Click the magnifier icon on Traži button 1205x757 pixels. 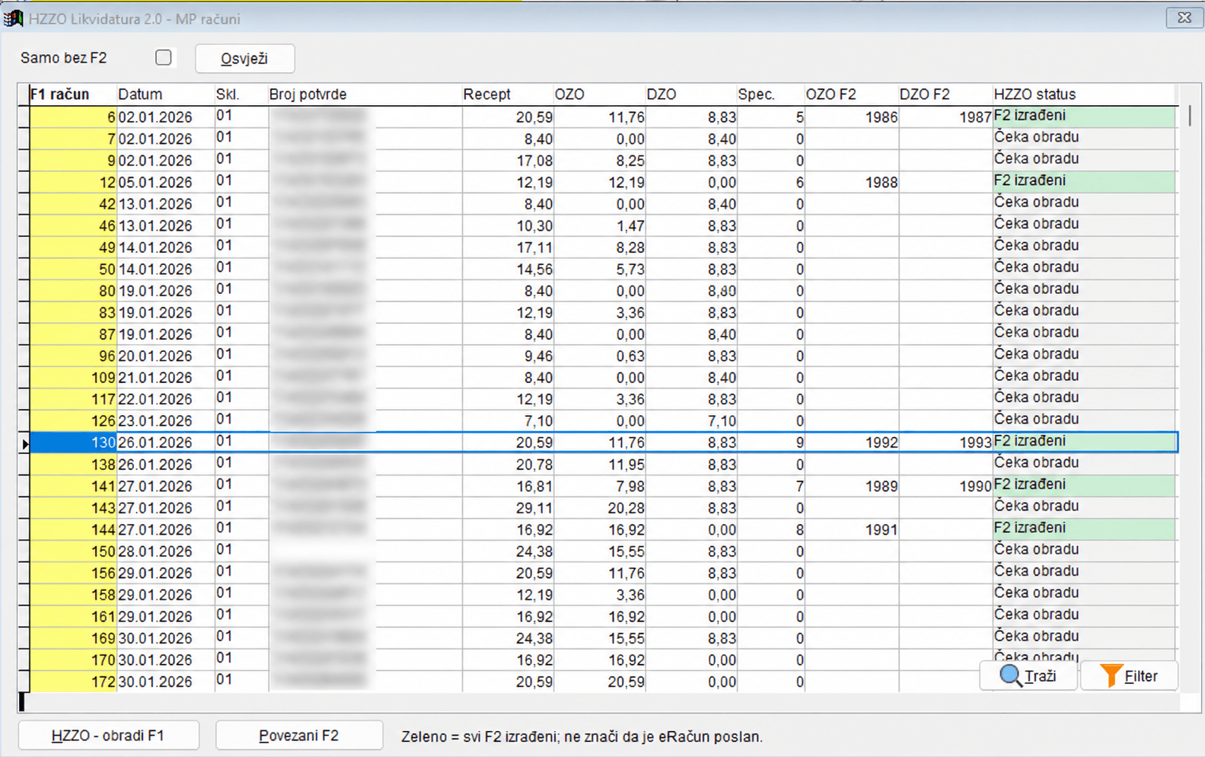[1010, 676]
